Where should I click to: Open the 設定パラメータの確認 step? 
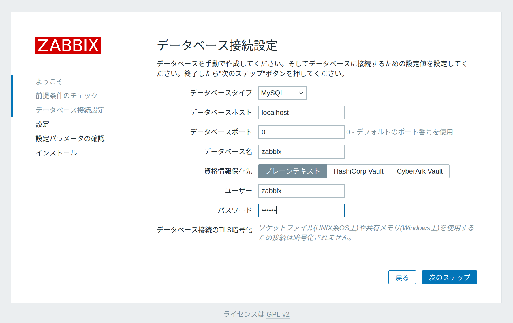70,138
